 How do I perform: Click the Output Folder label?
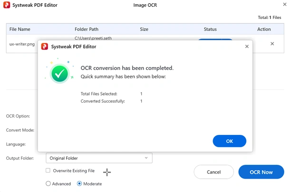(x=20, y=158)
